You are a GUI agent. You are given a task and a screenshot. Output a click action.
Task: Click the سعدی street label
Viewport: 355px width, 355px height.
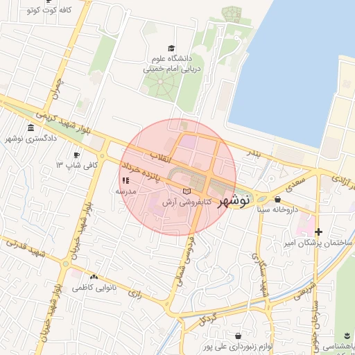[295, 184]
